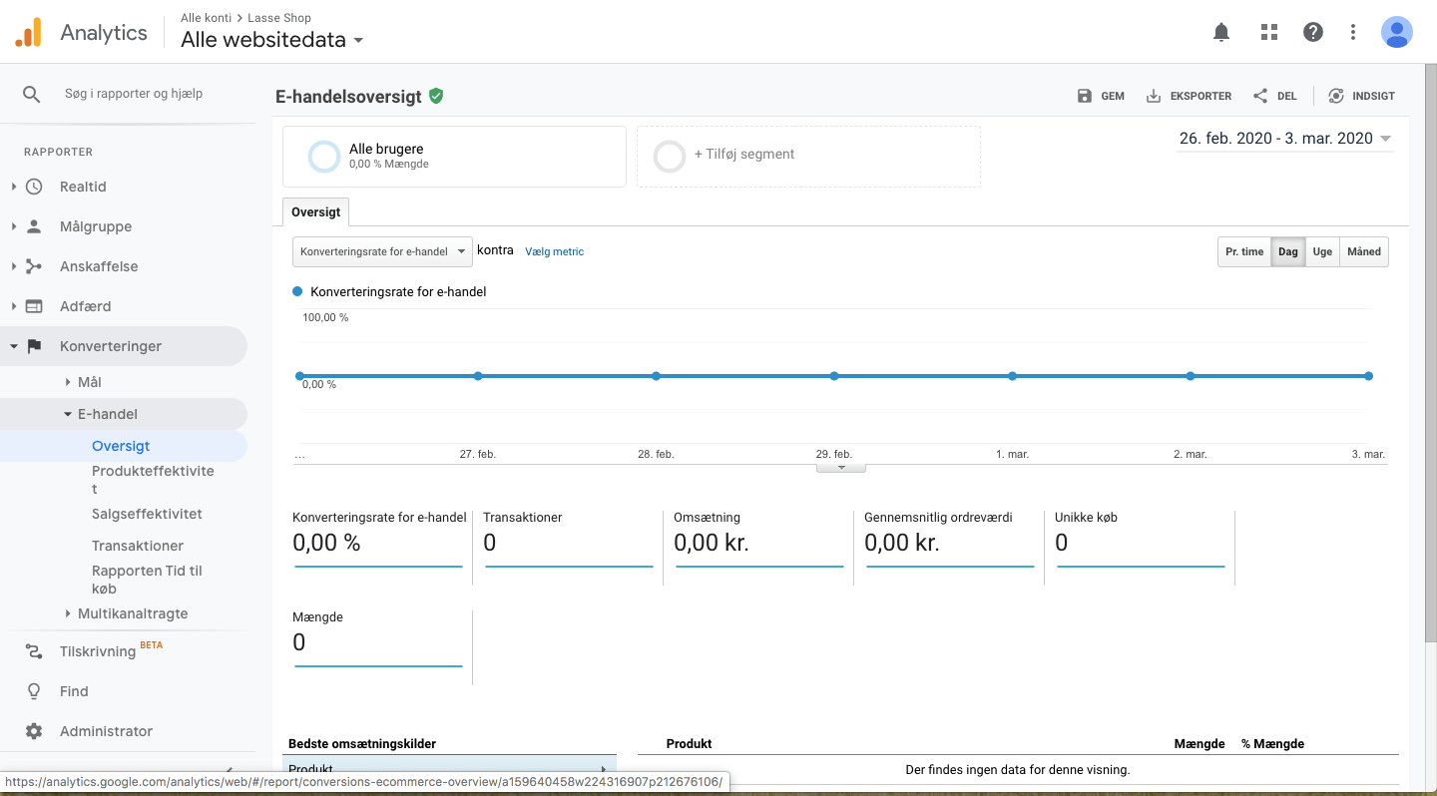Click the Vælg metric link
Viewport: 1437px width, 796px height.
pyautogui.click(x=554, y=251)
